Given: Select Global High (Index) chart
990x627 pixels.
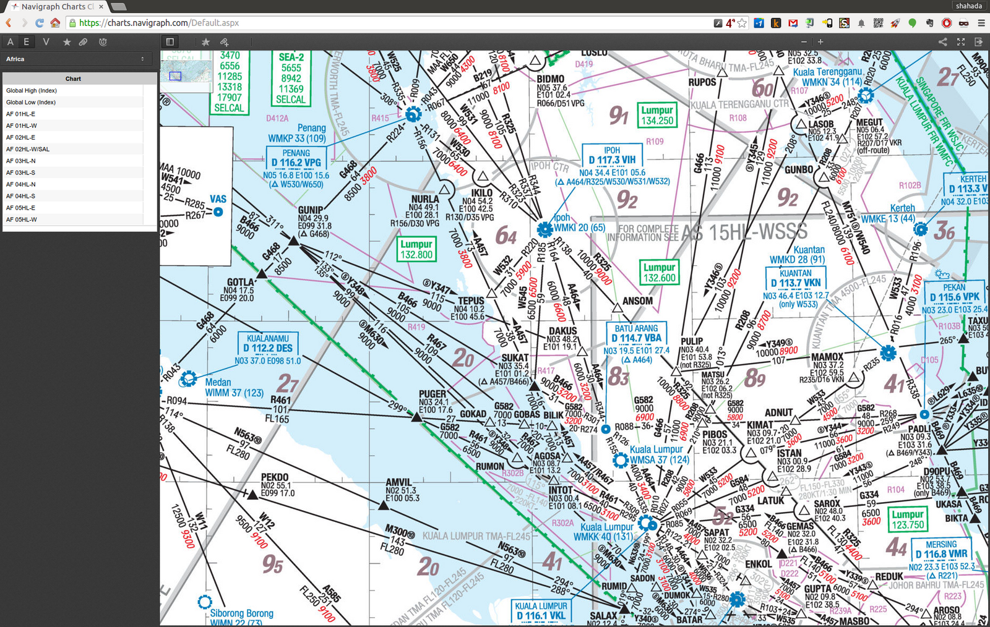Looking at the screenshot, I should coord(32,91).
